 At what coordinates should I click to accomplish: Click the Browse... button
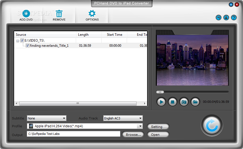pyautogui.click(x=133, y=135)
